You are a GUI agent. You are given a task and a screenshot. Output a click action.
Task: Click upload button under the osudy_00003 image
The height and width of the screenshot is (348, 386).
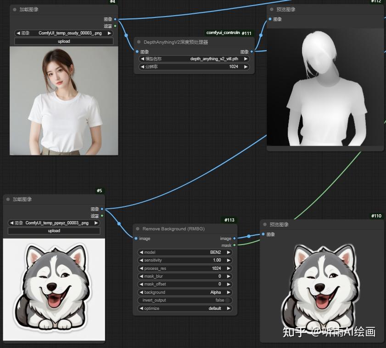64,41
